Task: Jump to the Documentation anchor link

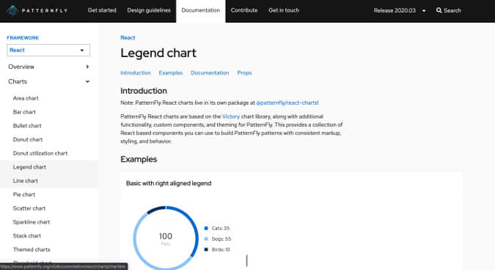Action: (210, 72)
